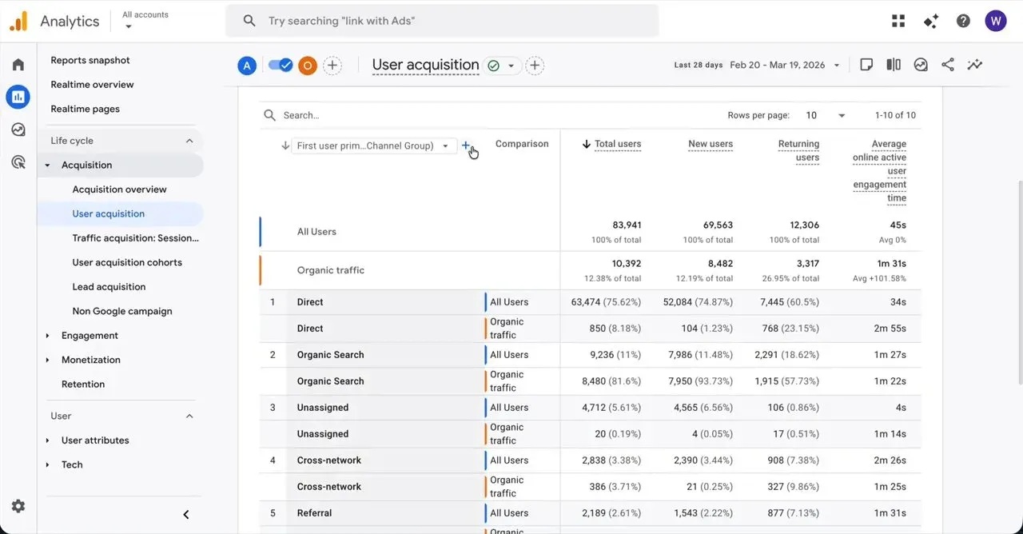The height and width of the screenshot is (534, 1023).
Task: Collapse the User section
Action: click(189, 416)
